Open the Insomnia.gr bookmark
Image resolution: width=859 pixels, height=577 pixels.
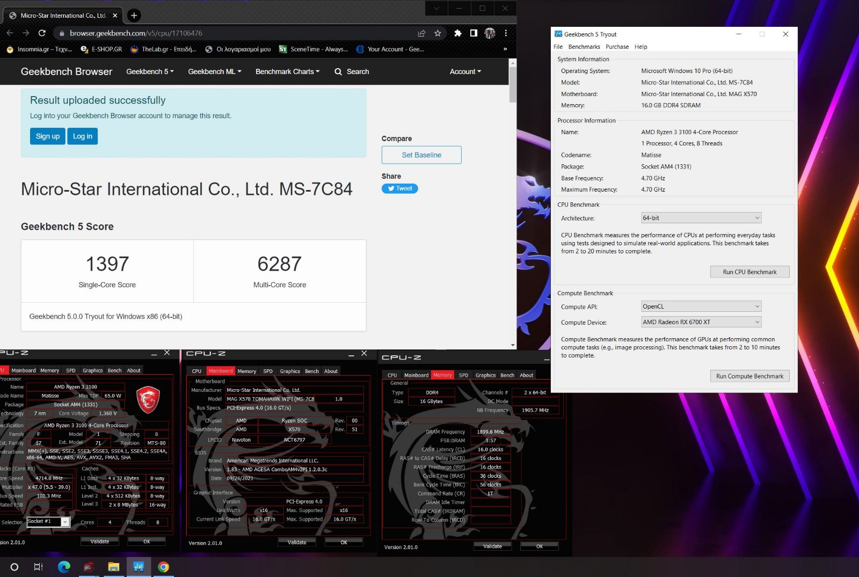tap(40, 49)
